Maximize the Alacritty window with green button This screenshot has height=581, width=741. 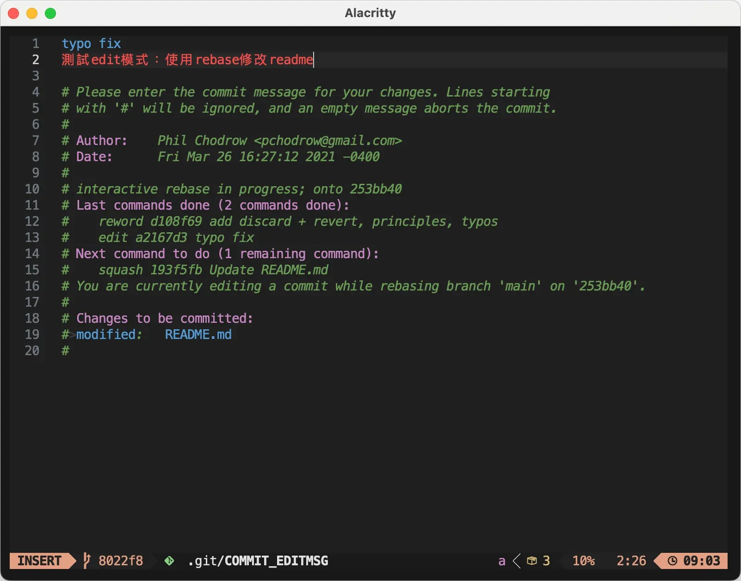[50, 13]
